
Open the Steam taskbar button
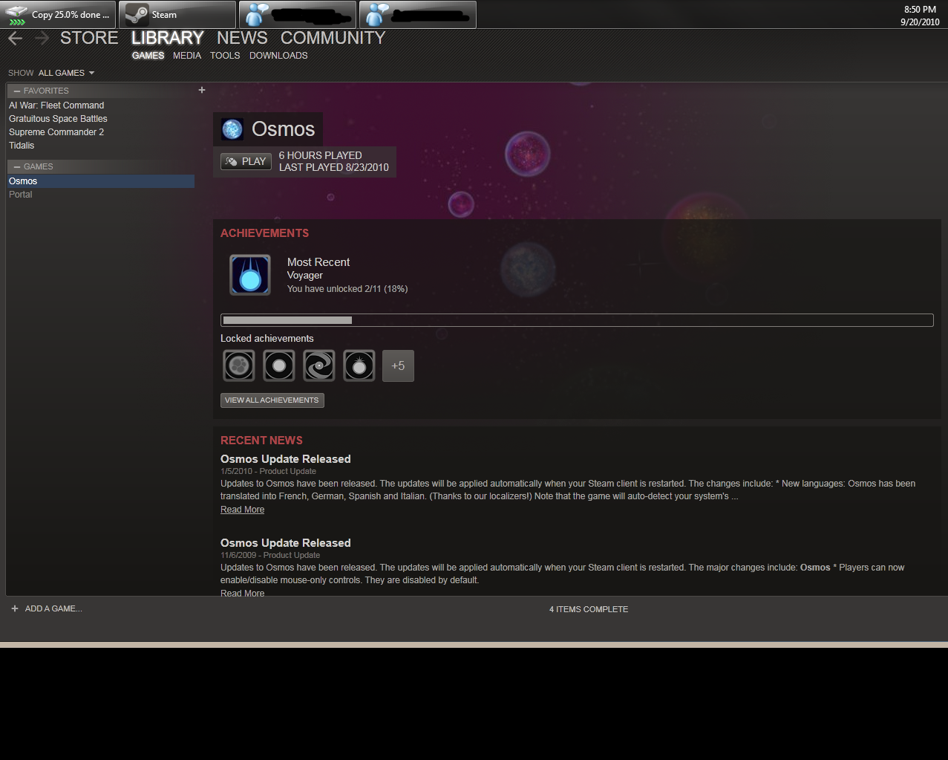pyautogui.click(x=177, y=15)
